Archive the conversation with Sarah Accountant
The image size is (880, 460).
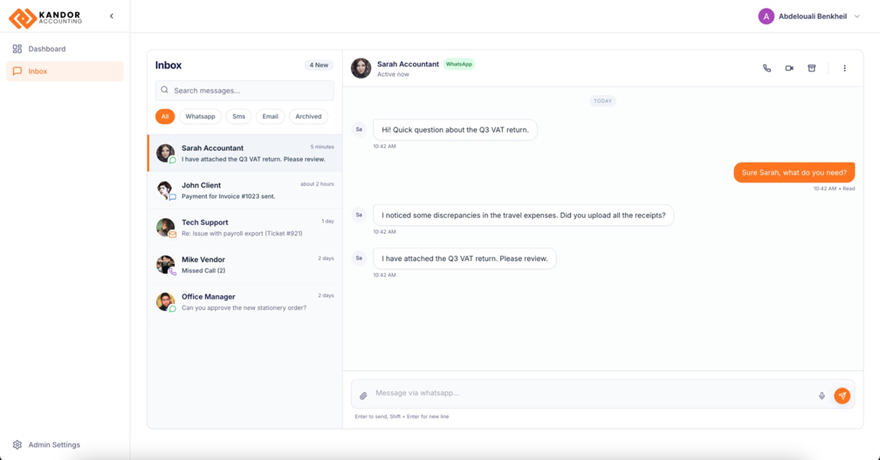click(811, 68)
